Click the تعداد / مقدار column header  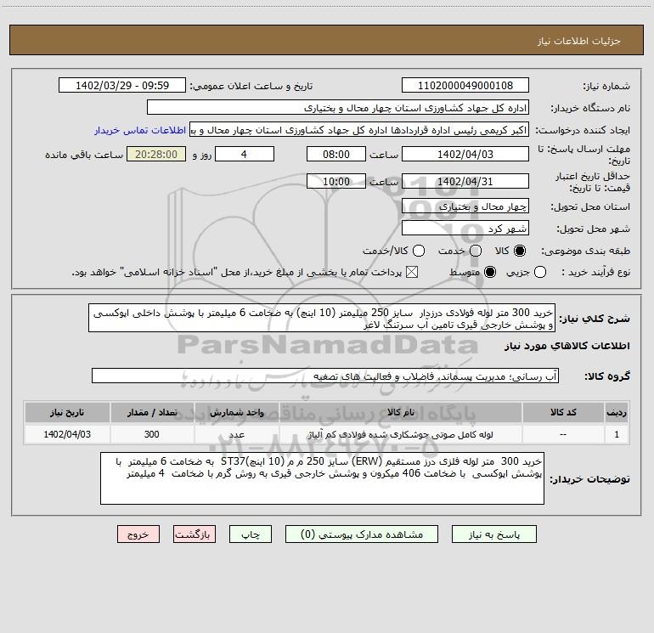tap(152, 412)
